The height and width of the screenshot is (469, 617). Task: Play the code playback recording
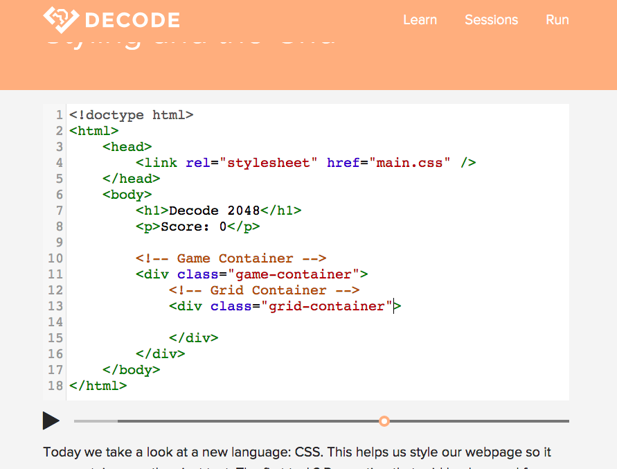click(51, 421)
